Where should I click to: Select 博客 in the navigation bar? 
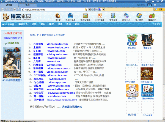[x=51, y=24]
